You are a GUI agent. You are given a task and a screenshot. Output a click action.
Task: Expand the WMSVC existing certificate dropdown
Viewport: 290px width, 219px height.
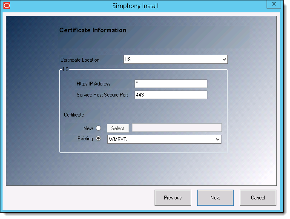point(164,139)
